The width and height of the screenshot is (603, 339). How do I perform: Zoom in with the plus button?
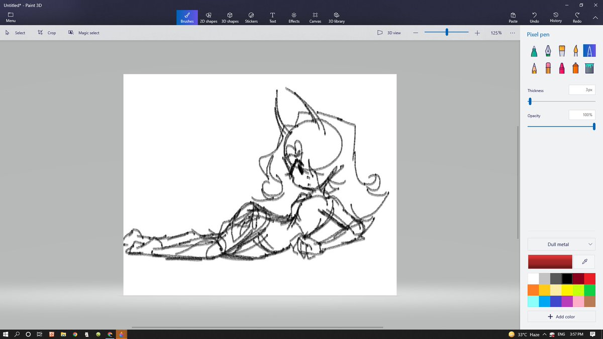[477, 33]
